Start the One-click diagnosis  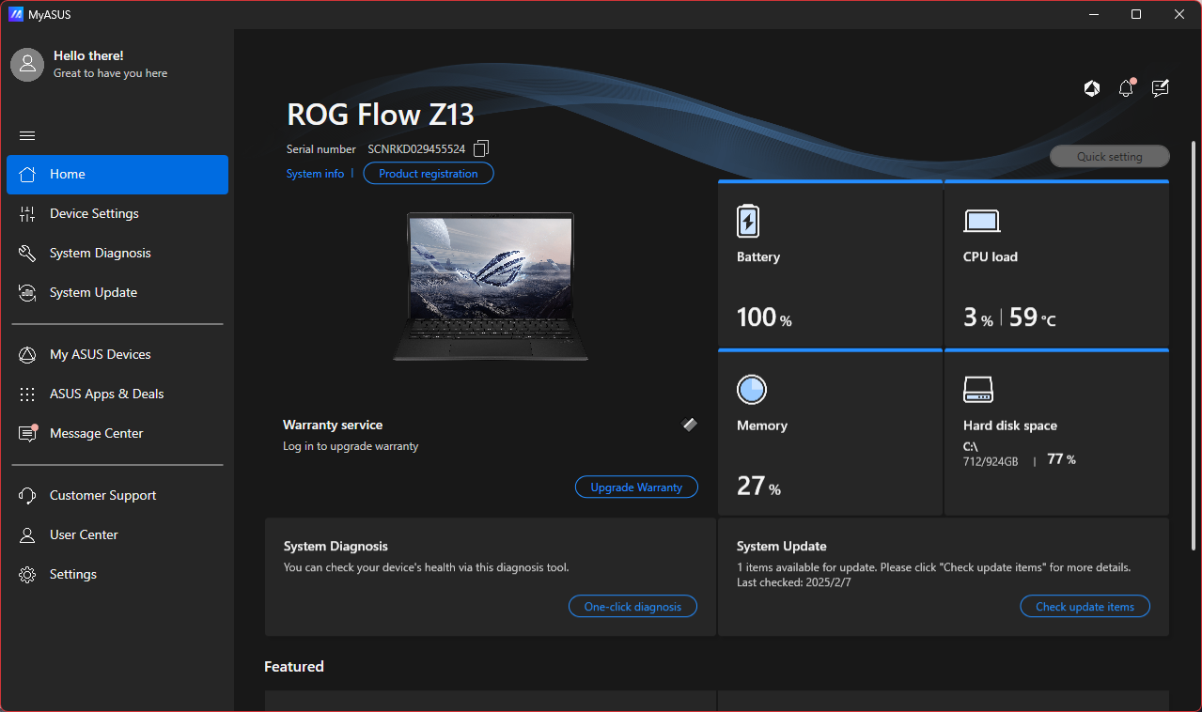[632, 607]
